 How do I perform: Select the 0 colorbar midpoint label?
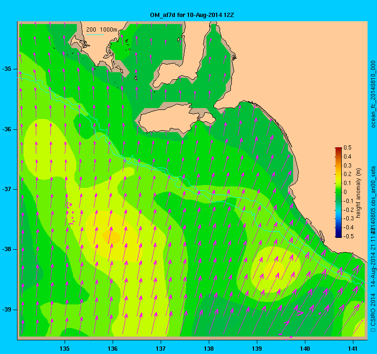[345, 192]
